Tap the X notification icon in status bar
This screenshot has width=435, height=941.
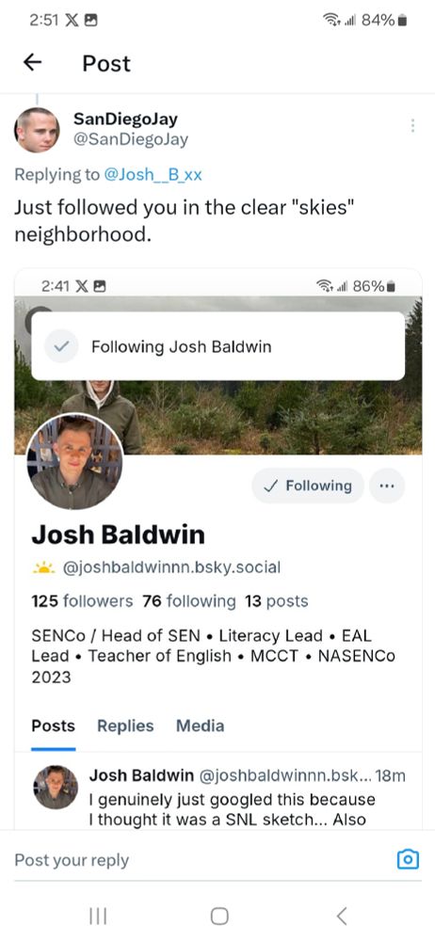tap(70, 20)
